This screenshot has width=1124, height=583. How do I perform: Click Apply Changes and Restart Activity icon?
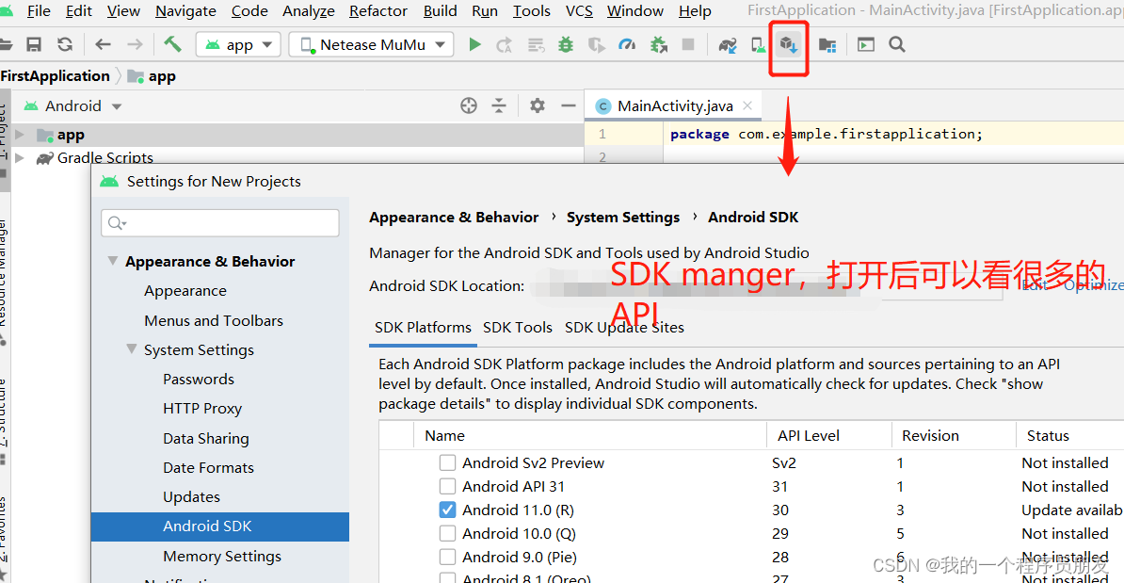[504, 44]
